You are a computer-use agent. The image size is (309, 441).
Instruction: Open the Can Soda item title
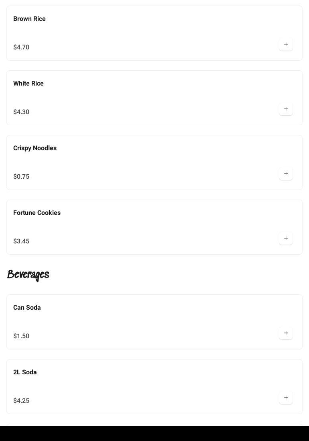pos(27,308)
